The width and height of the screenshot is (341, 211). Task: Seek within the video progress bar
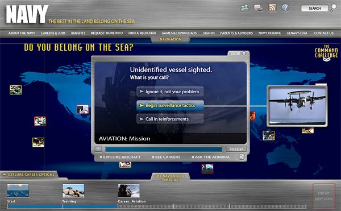(164, 149)
